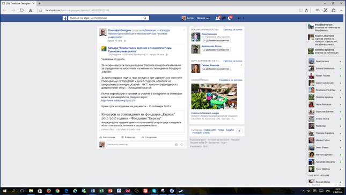The width and height of the screenshot is (346, 195).
Task: Open Excel from the taskbar
Action: pyautogui.click(x=101, y=191)
